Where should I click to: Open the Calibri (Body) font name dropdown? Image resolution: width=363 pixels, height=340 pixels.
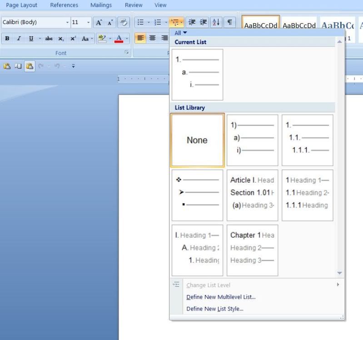click(x=67, y=22)
